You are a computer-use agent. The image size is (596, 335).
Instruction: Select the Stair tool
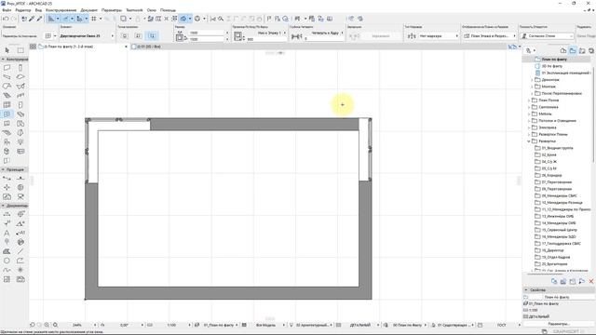[7, 95]
